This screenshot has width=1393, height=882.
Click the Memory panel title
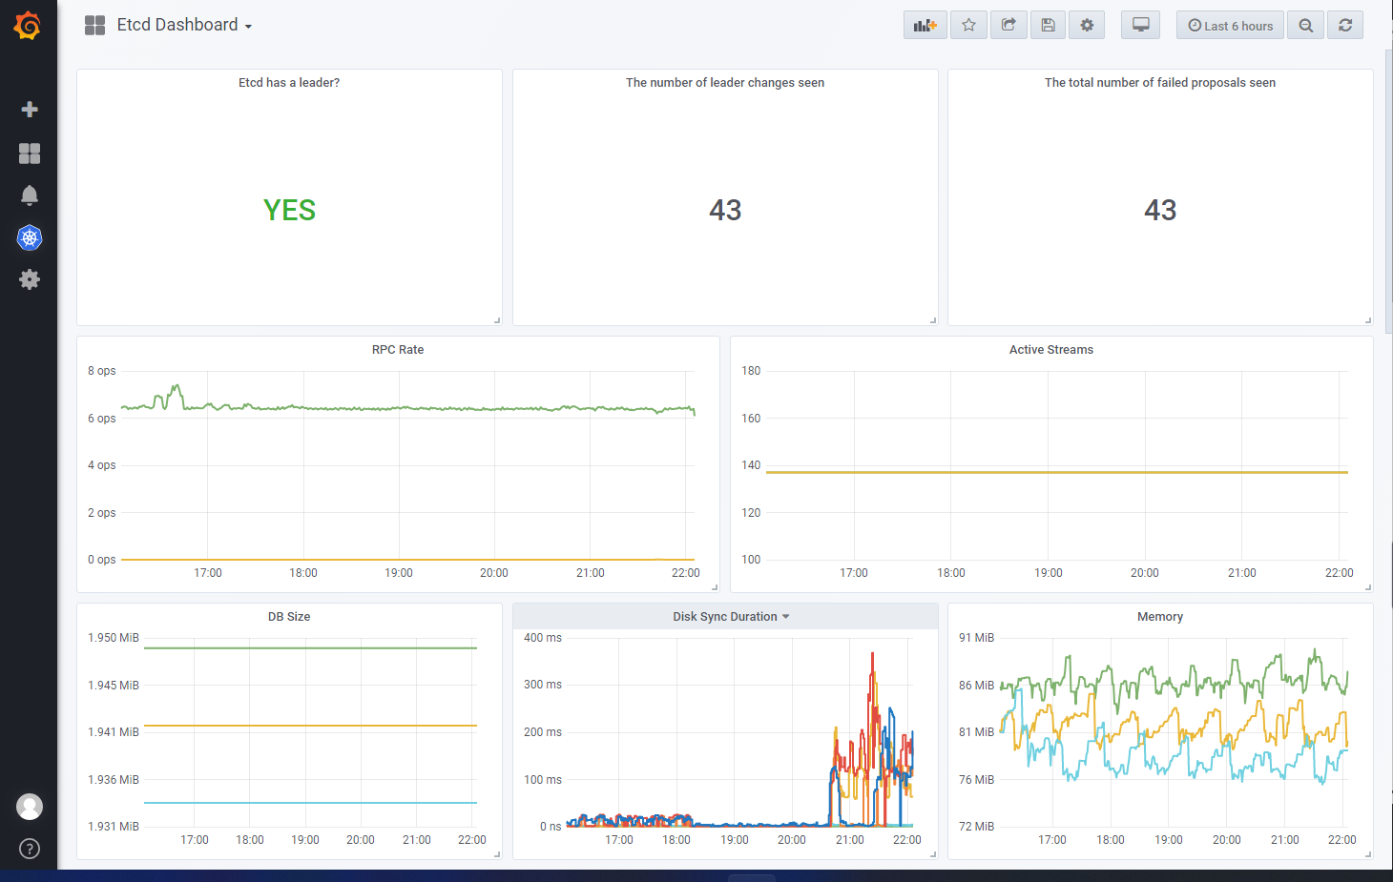click(1160, 617)
